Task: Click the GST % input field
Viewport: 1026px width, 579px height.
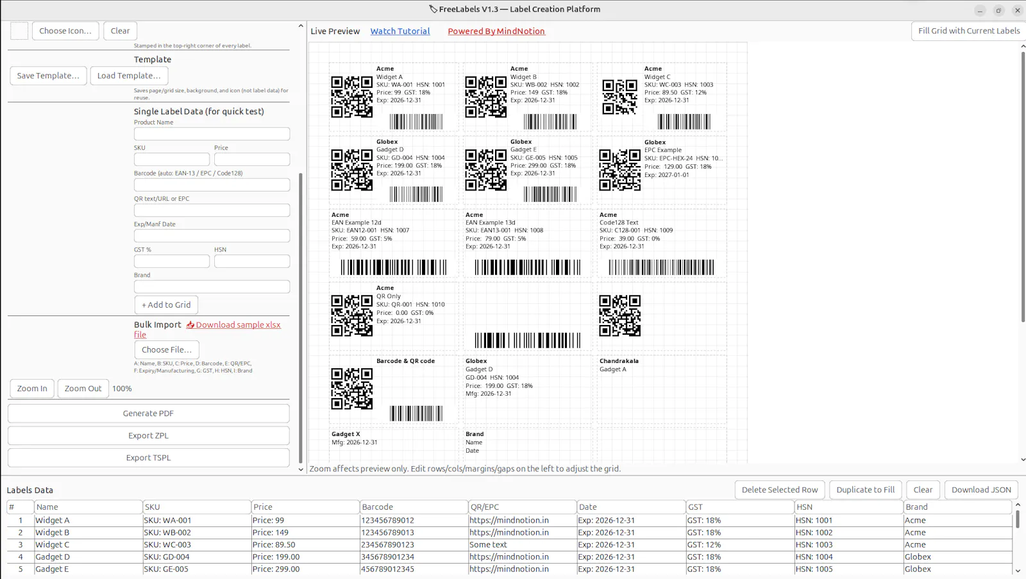Action: tap(172, 261)
